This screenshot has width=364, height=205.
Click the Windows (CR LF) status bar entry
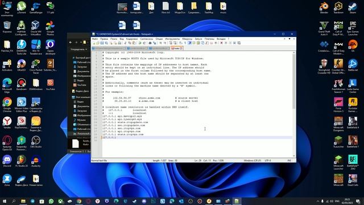253,161
